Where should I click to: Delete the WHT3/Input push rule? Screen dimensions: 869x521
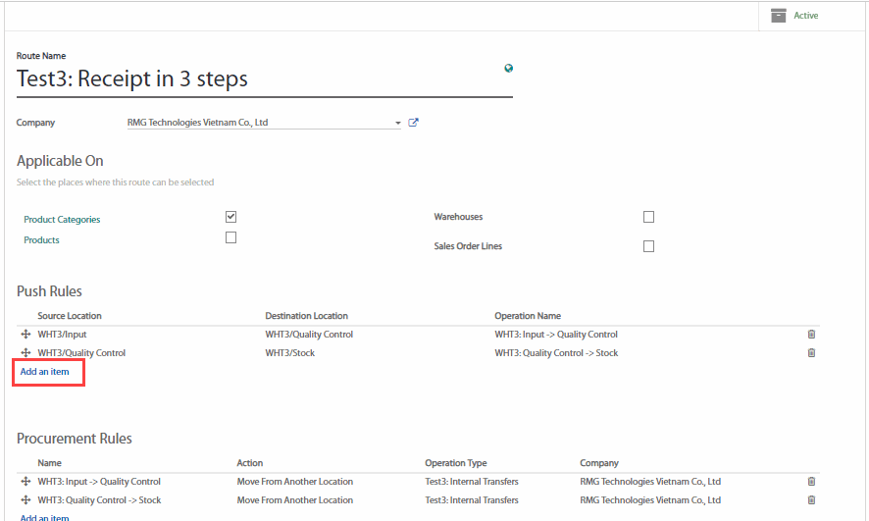tap(811, 335)
